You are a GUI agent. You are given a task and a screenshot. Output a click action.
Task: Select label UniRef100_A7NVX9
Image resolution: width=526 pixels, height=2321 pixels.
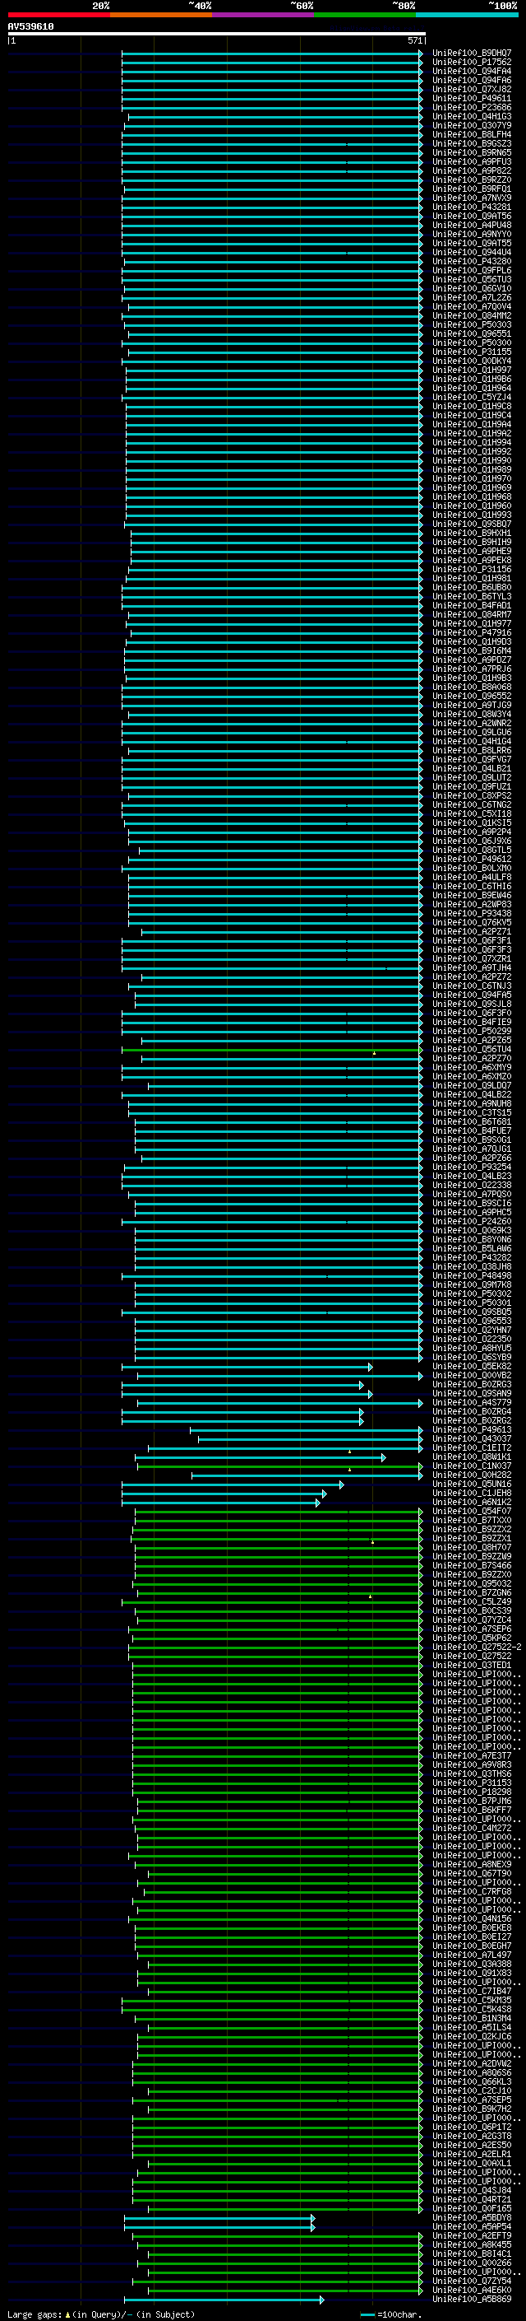pyautogui.click(x=472, y=198)
